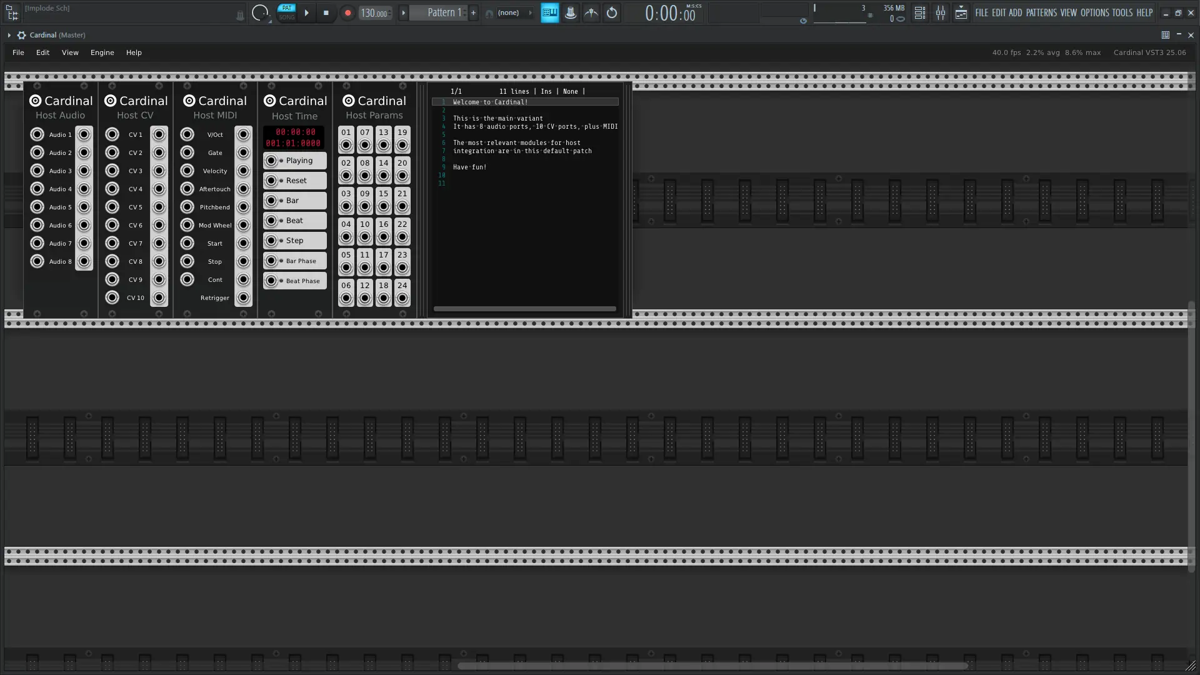This screenshot has width=1200, height=675.
Task: Adjust the tempo value showing 130.000
Action: [374, 12]
